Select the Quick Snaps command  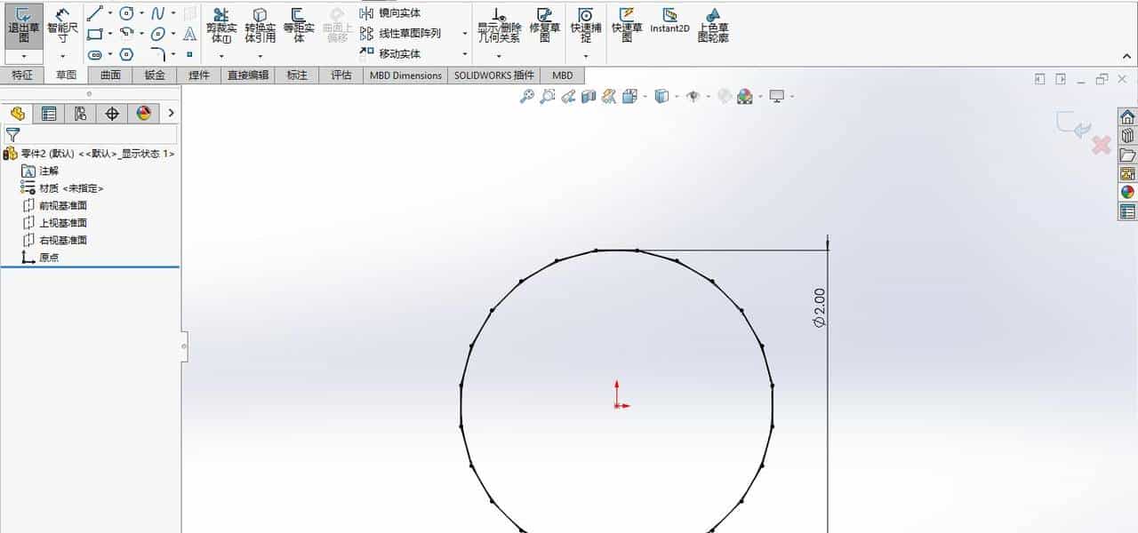584,24
